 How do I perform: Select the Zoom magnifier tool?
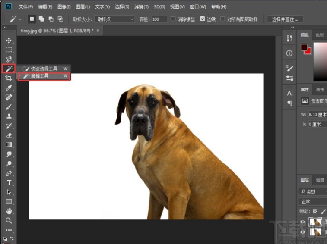click(9, 221)
